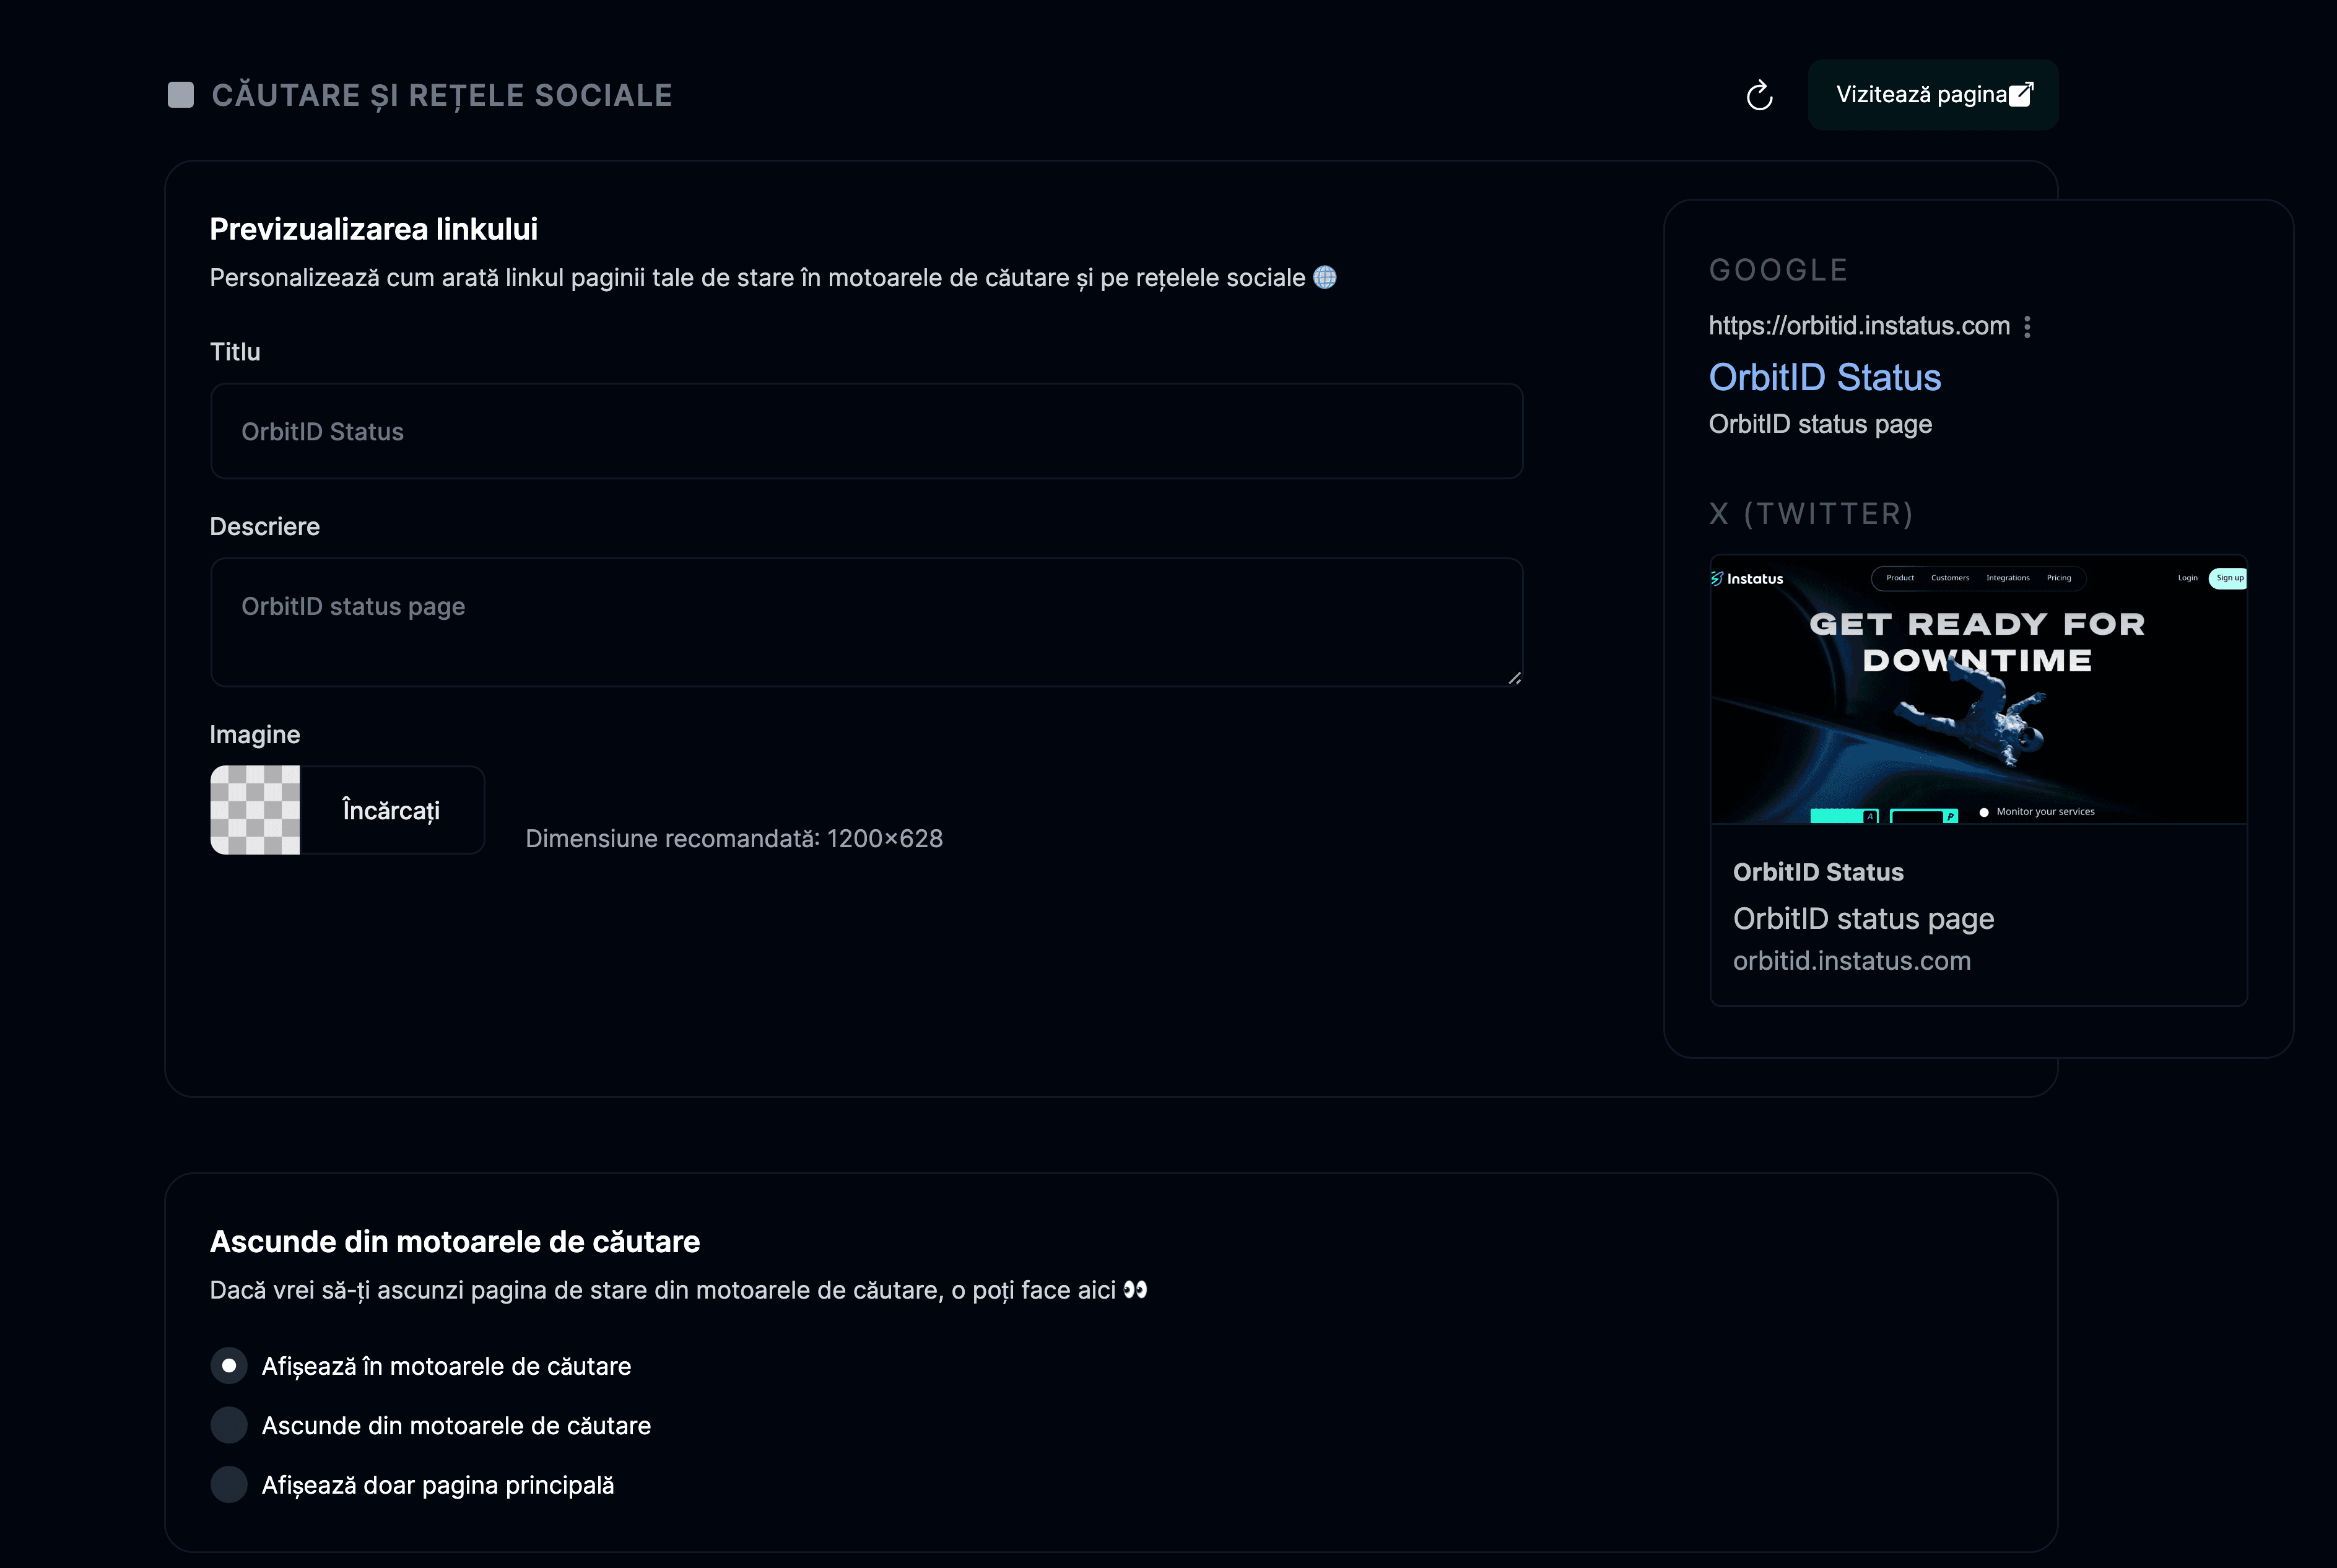Click the description resize handle corner
The width and height of the screenshot is (2337, 1568).
[x=1514, y=678]
